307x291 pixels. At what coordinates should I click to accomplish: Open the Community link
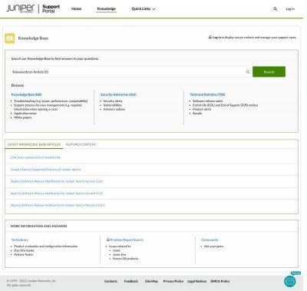pyautogui.click(x=210, y=240)
